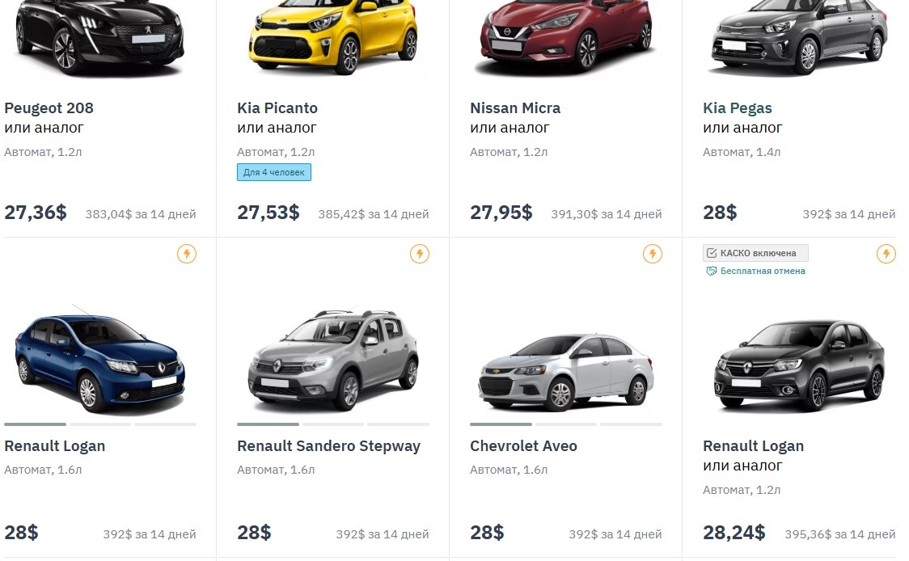Click the lightning icon on the second Renault Logan card
Image resolution: width=909 pixels, height=561 pixels.
[x=886, y=254]
